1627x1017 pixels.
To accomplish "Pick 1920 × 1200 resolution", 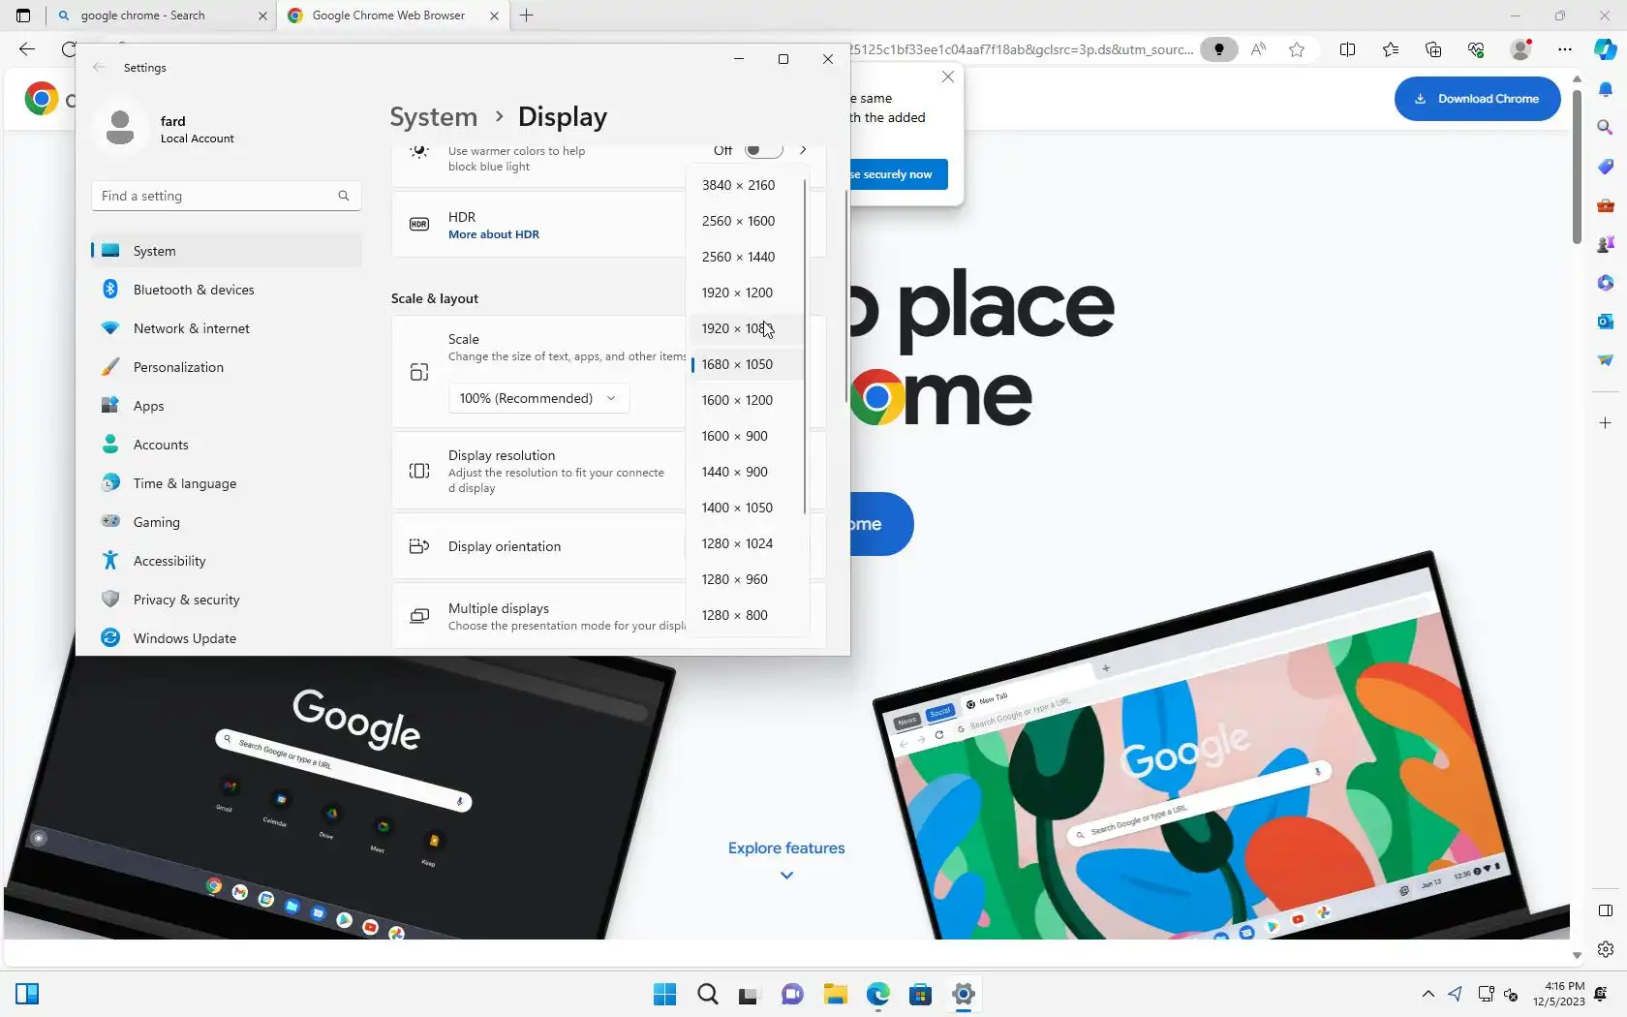I will point(745,293).
